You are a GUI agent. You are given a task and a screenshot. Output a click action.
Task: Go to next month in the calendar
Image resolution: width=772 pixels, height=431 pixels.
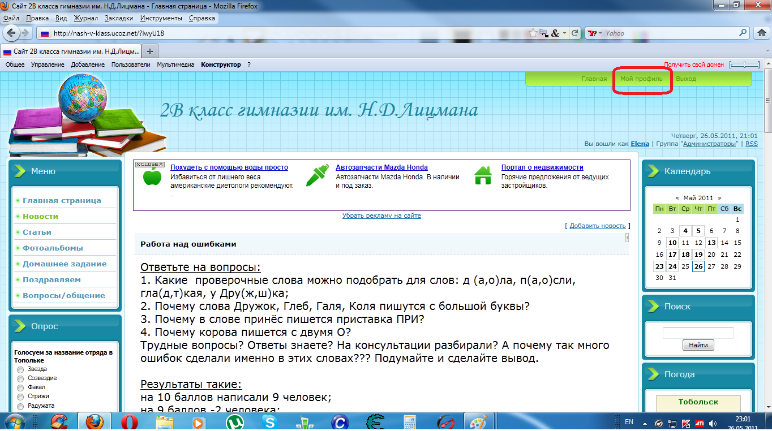(x=720, y=198)
